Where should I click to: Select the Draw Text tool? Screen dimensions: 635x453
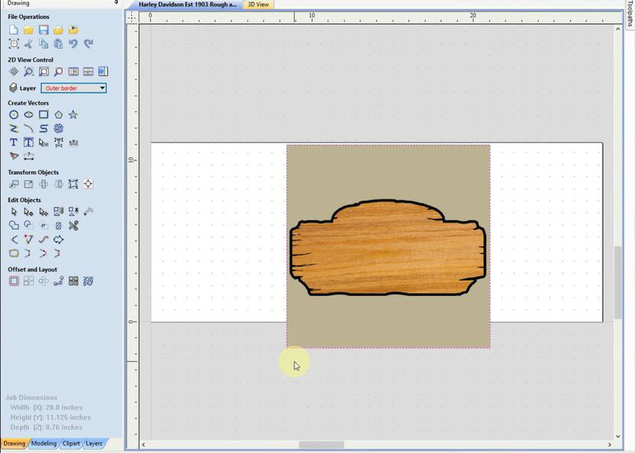(x=13, y=142)
